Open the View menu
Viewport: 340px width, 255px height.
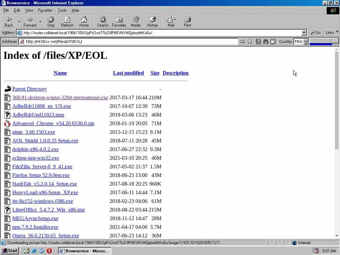pyautogui.click(x=29, y=10)
